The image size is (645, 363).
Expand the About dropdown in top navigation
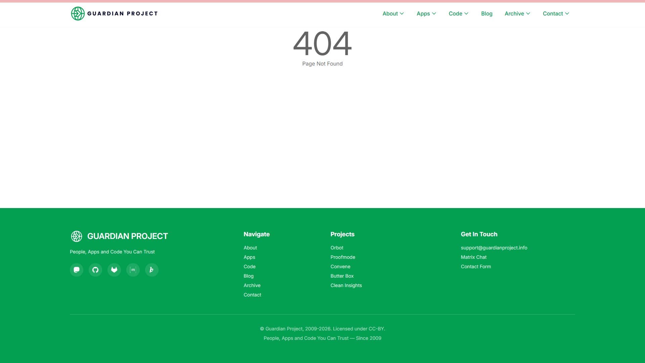393,13
